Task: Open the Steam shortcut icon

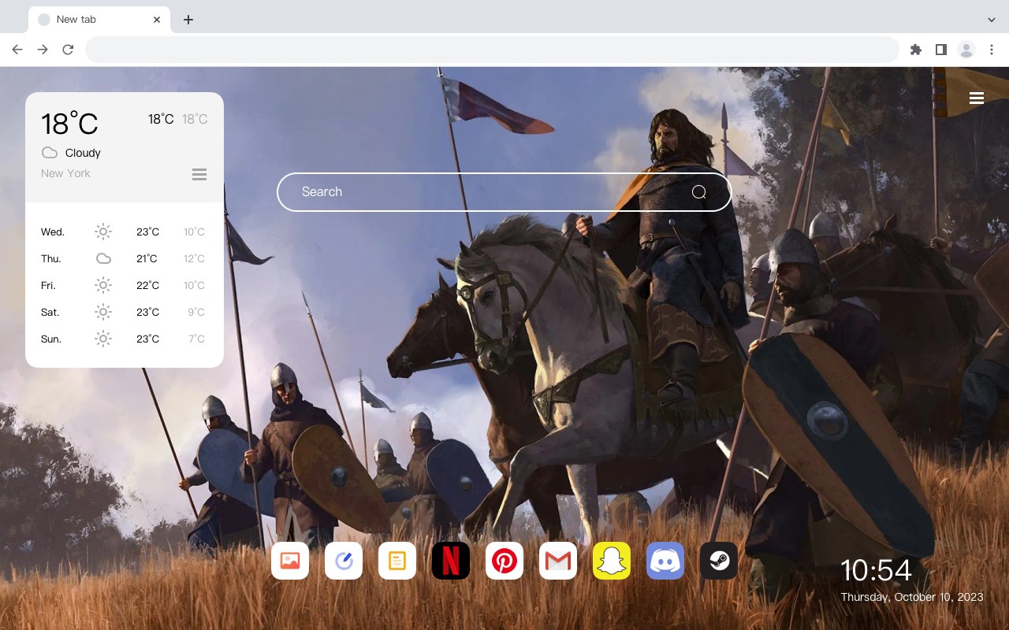Action: [719, 561]
